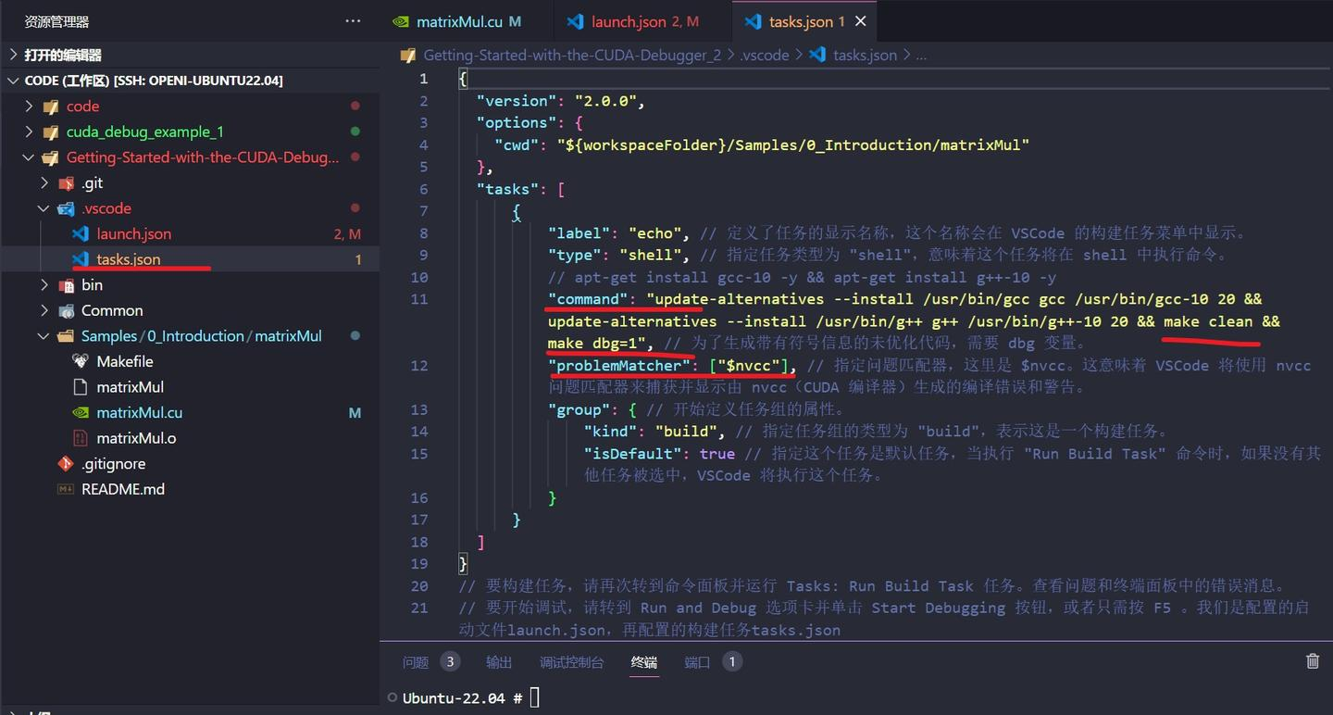
Task: Click the matrixMul.cu NVIDIA icon in explorer
Action: click(x=81, y=413)
